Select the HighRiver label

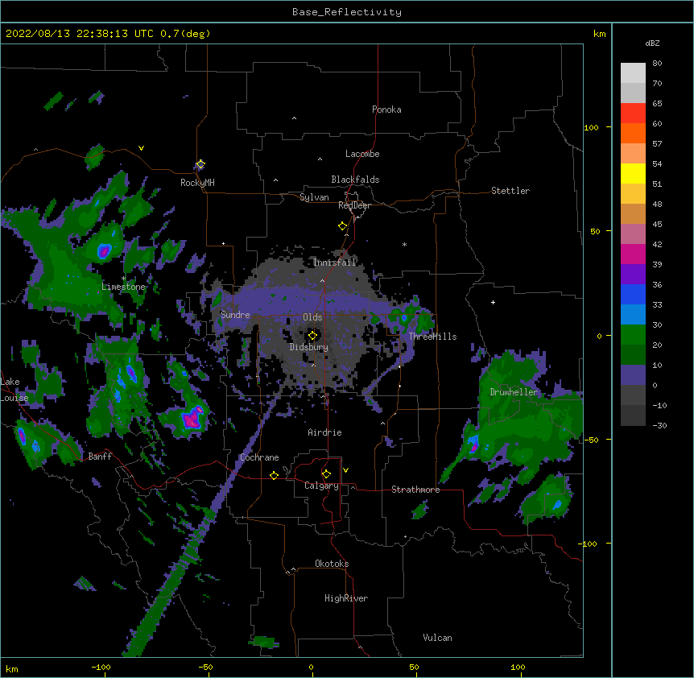coord(346,598)
